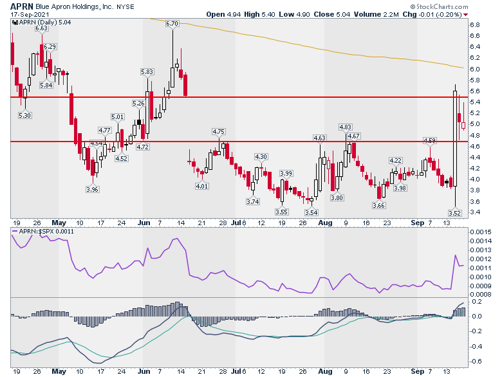Click the 4.22 price label
The image size is (502, 377).
(x=395, y=161)
